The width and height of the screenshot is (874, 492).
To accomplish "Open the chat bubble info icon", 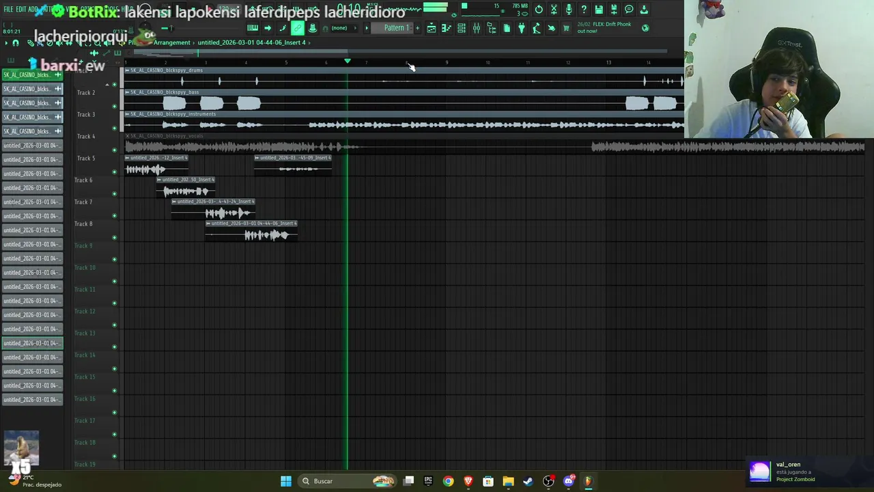I will 629,10.
